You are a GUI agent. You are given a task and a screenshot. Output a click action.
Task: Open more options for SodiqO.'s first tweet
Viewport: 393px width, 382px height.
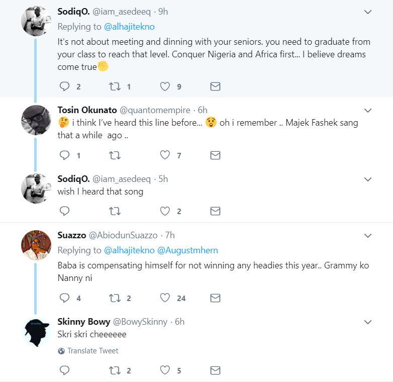[x=368, y=12]
